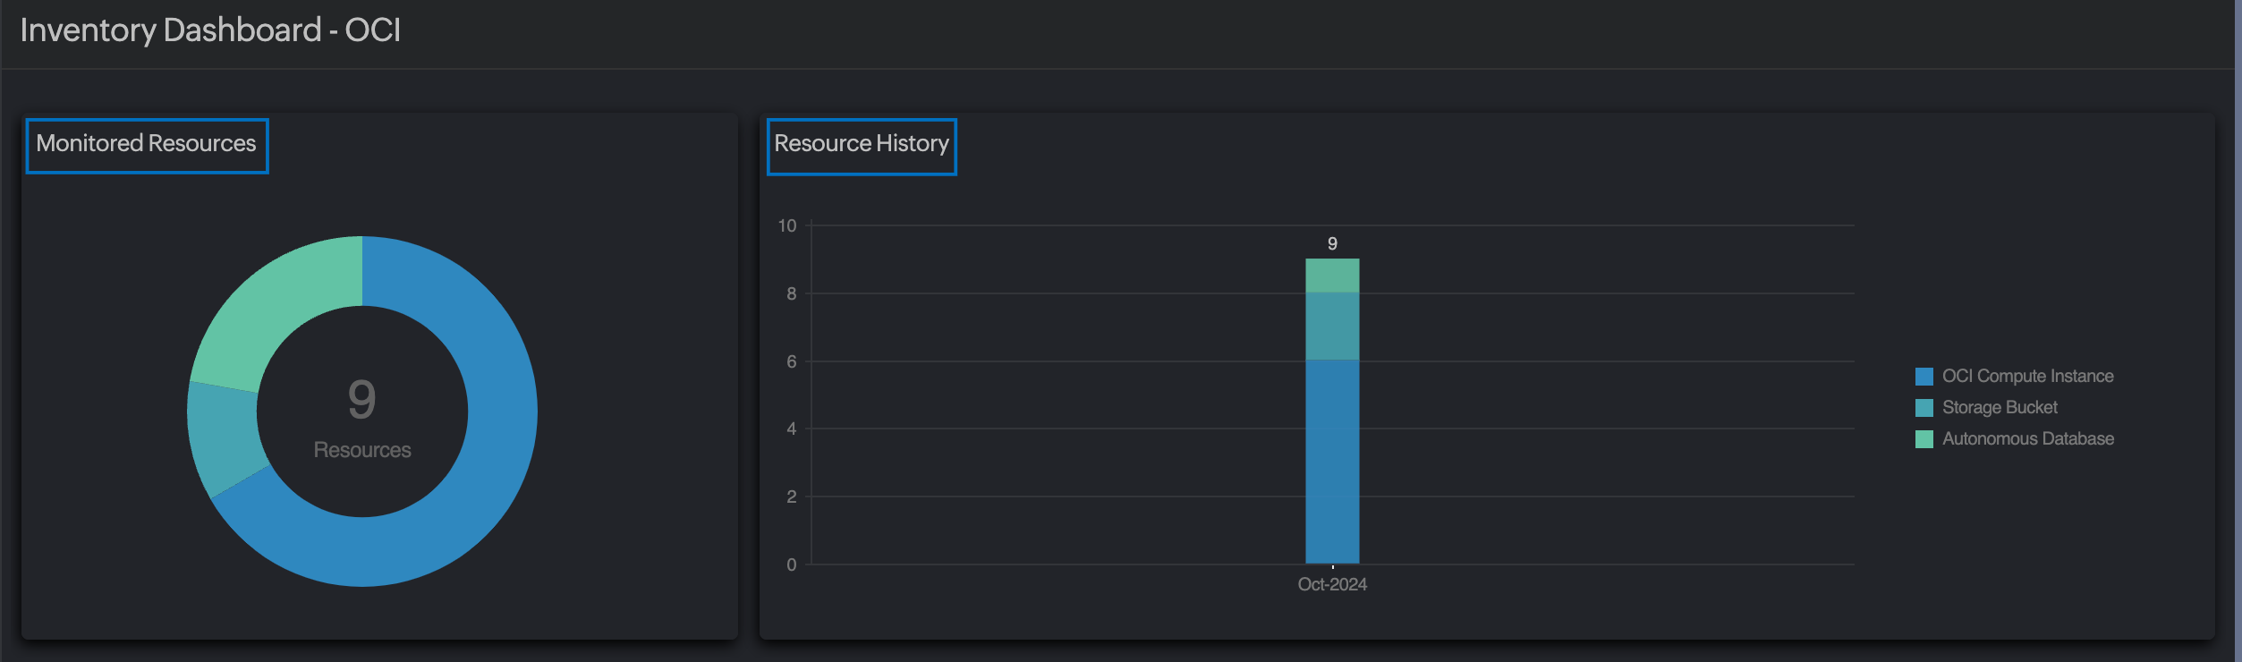Click the Oct-2024 x-axis label
The image size is (2242, 662).
(x=1332, y=584)
